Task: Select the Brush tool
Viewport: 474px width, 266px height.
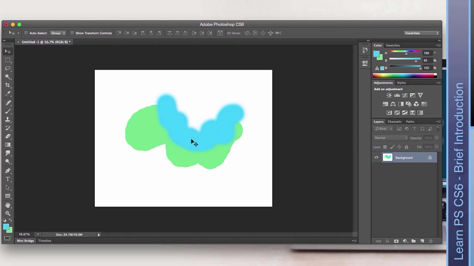Action: pos(8,111)
